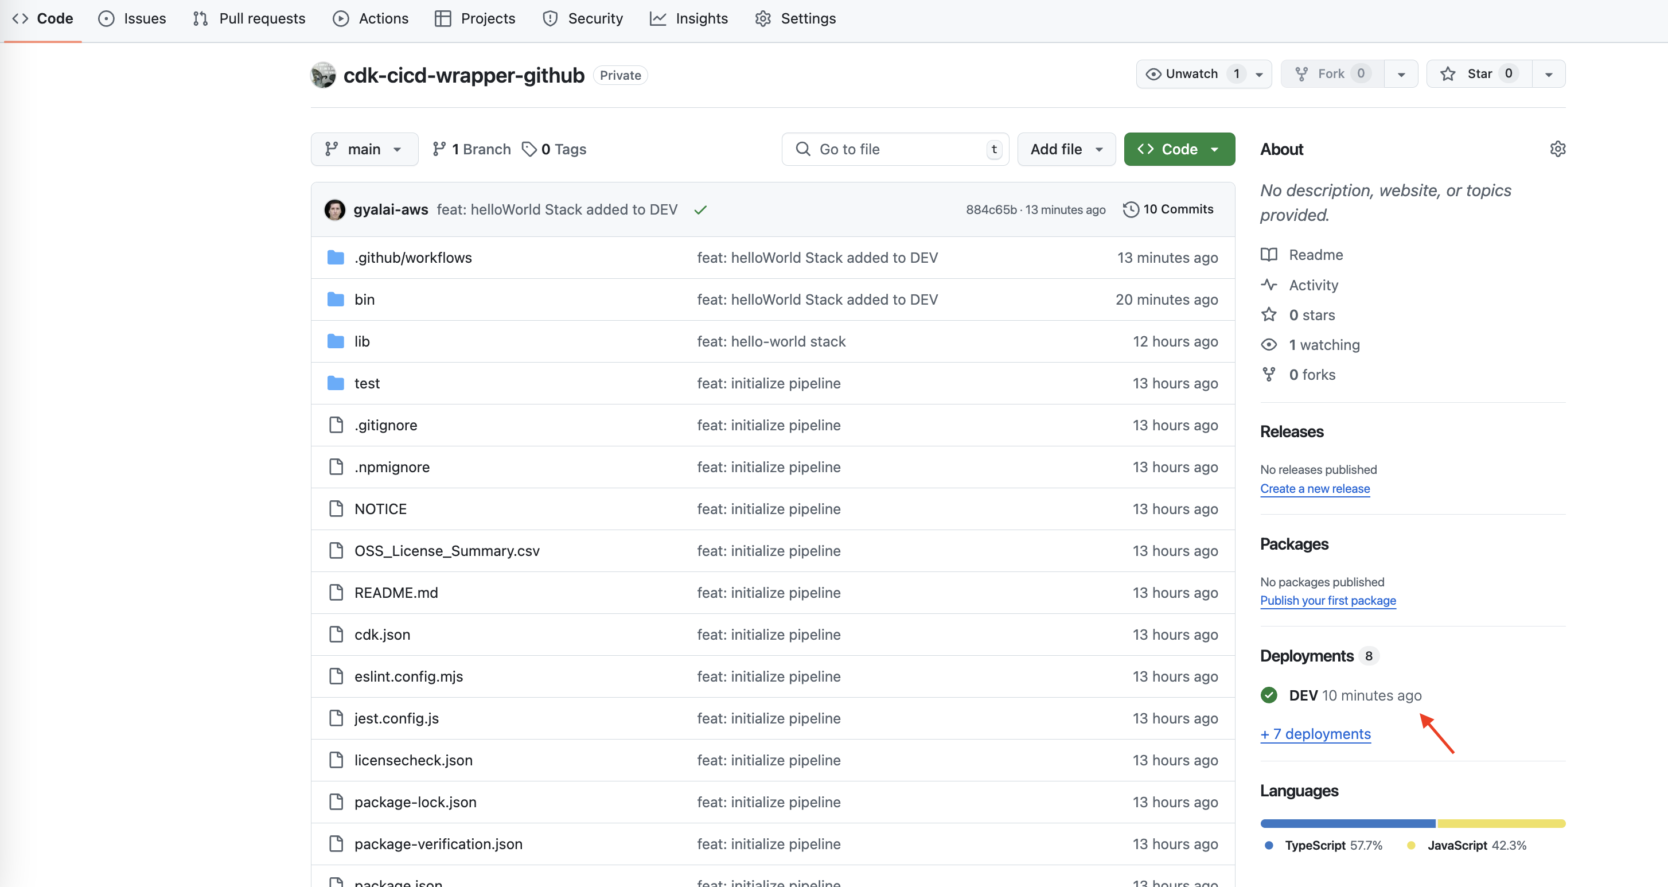Expand the Fork options dropdown arrow
The width and height of the screenshot is (1668, 887).
1401,75
